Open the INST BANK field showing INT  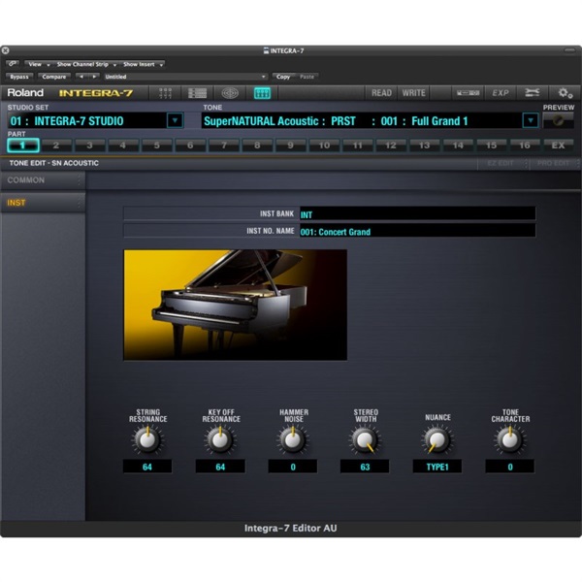coord(417,214)
